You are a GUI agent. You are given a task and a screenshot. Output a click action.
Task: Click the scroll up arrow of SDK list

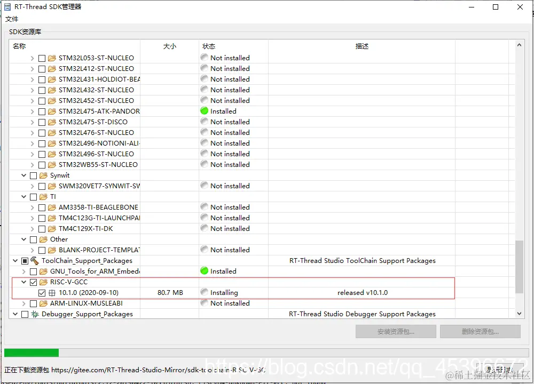519,45
